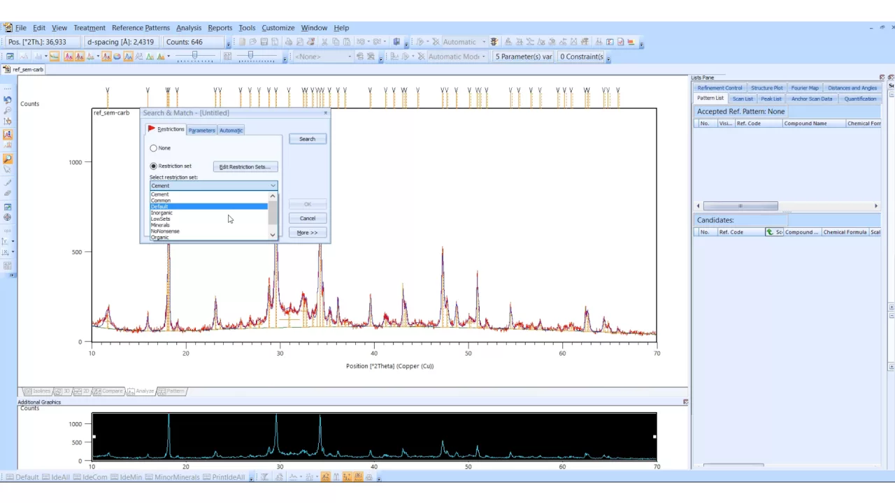Click the Edit Restriction Sets button
The height and width of the screenshot is (503, 895).
[x=245, y=167]
